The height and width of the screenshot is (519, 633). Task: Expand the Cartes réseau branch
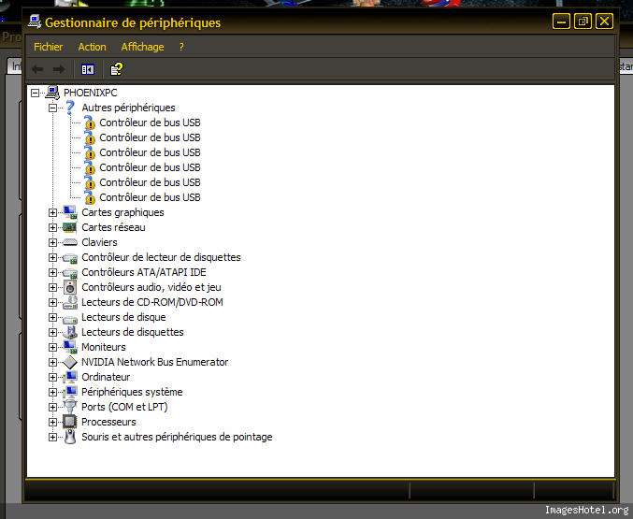tap(52, 227)
